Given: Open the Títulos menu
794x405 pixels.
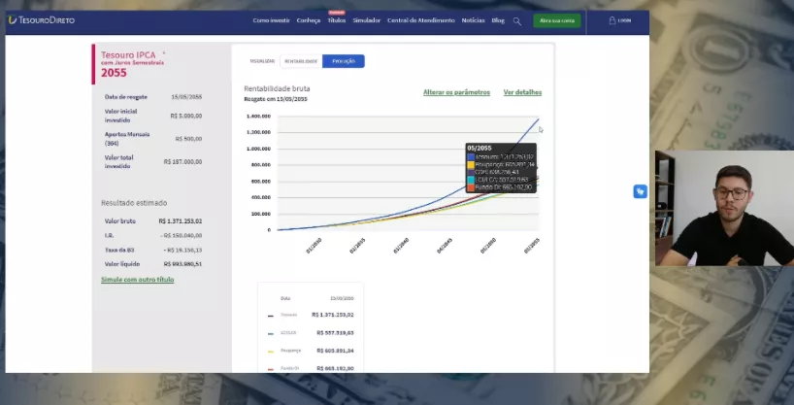Looking at the screenshot, I should point(337,20).
